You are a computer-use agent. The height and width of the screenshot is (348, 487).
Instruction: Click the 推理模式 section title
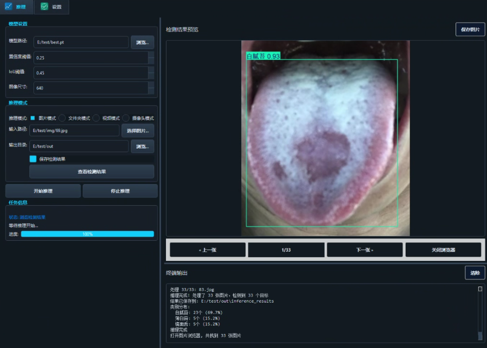coord(18,103)
